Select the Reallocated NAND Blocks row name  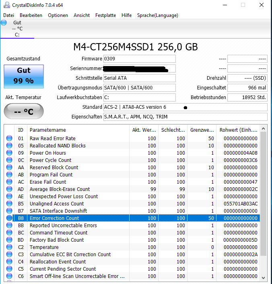point(58,145)
